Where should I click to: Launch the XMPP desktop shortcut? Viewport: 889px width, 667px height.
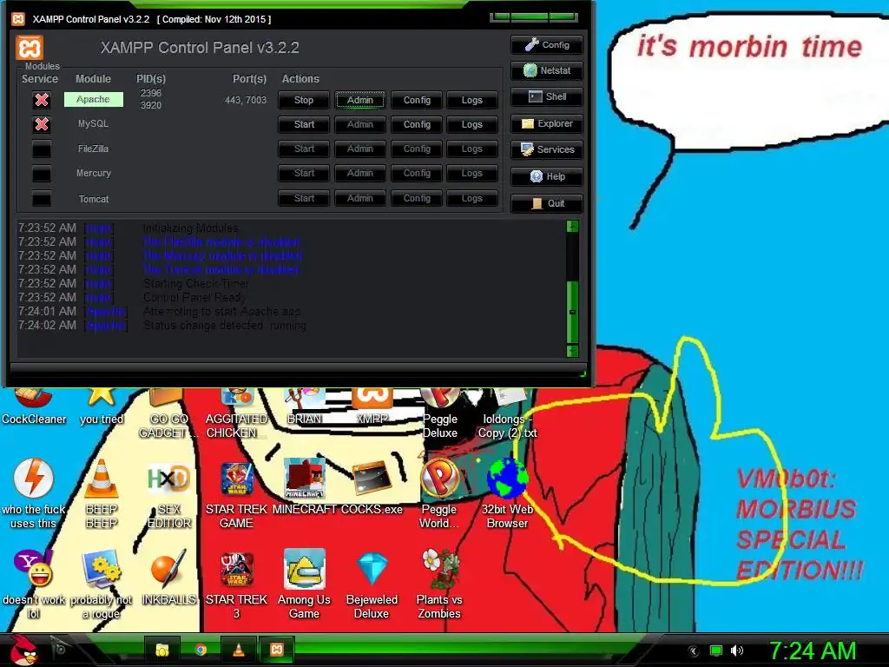click(372, 406)
